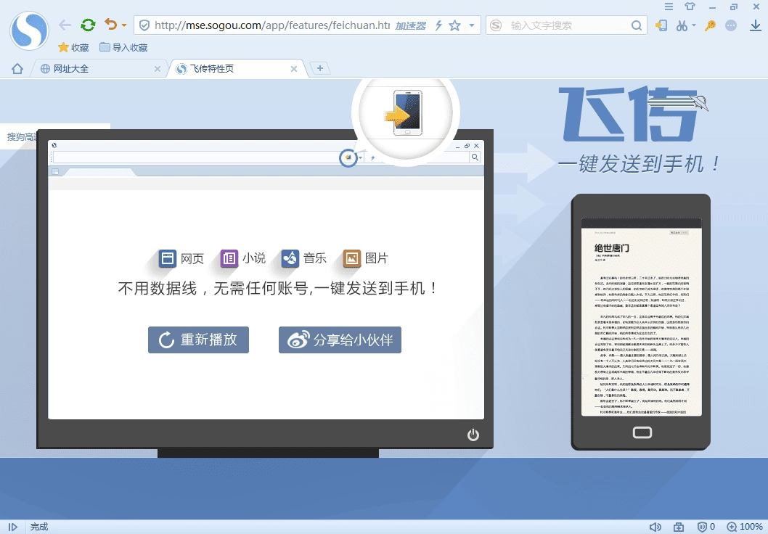Open the hamburger main menu
The image size is (768, 534).
669,7
